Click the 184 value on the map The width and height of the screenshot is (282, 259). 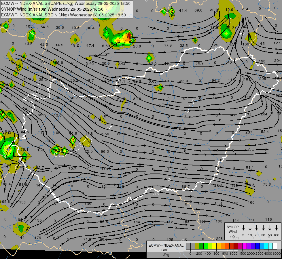click(x=137, y=222)
